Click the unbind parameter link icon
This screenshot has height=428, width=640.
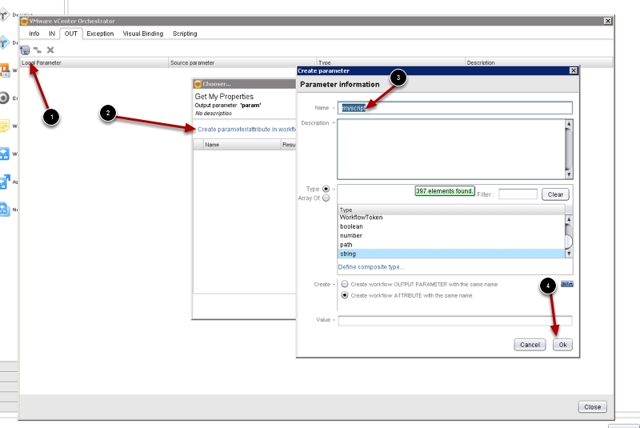click(38, 50)
